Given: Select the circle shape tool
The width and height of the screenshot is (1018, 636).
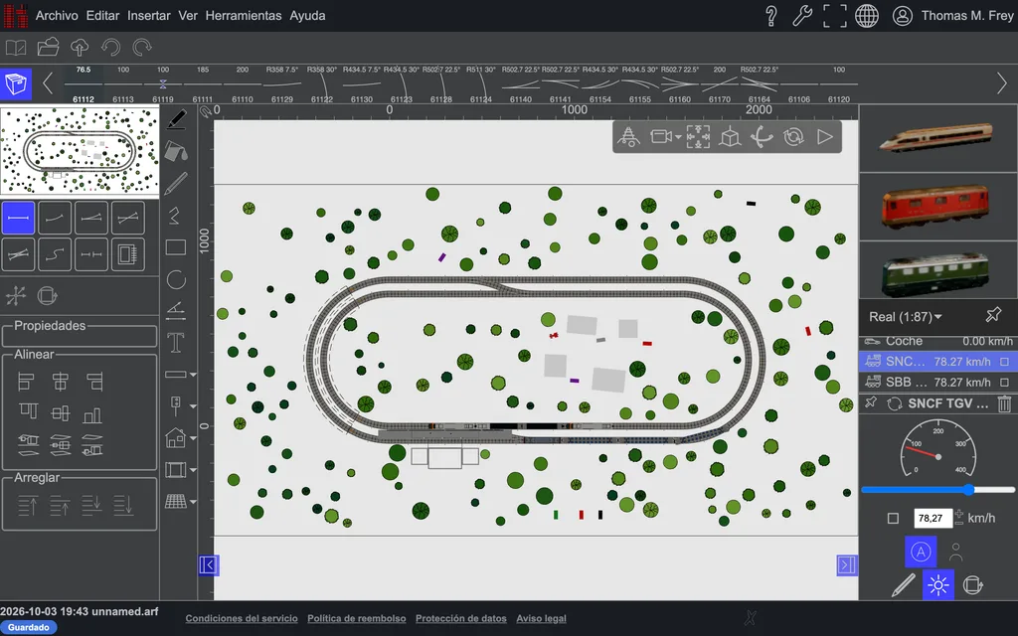Looking at the screenshot, I should click(176, 279).
